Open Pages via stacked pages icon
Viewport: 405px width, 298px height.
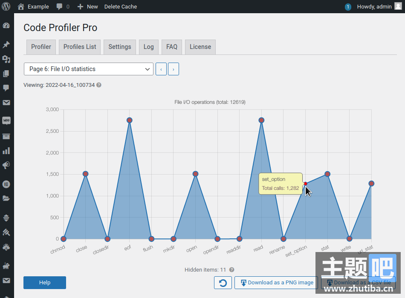pyautogui.click(x=6, y=74)
